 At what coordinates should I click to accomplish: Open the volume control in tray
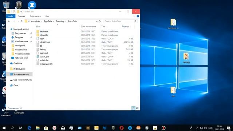click(205, 128)
